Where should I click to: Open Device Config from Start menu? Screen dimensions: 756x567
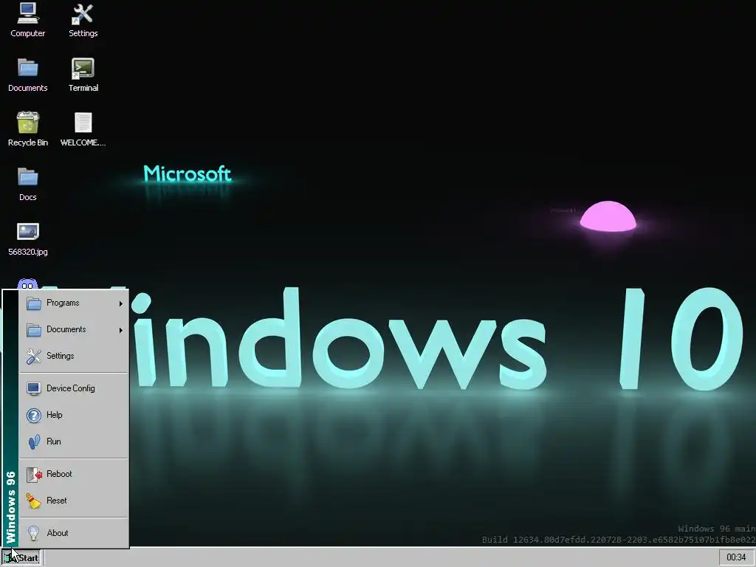(x=74, y=388)
